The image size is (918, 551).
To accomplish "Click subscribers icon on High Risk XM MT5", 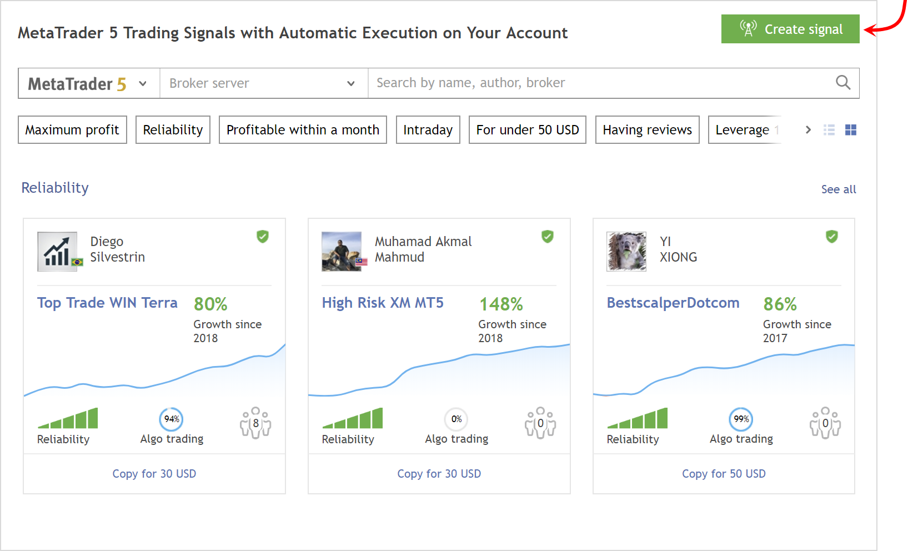I will coord(540,423).
